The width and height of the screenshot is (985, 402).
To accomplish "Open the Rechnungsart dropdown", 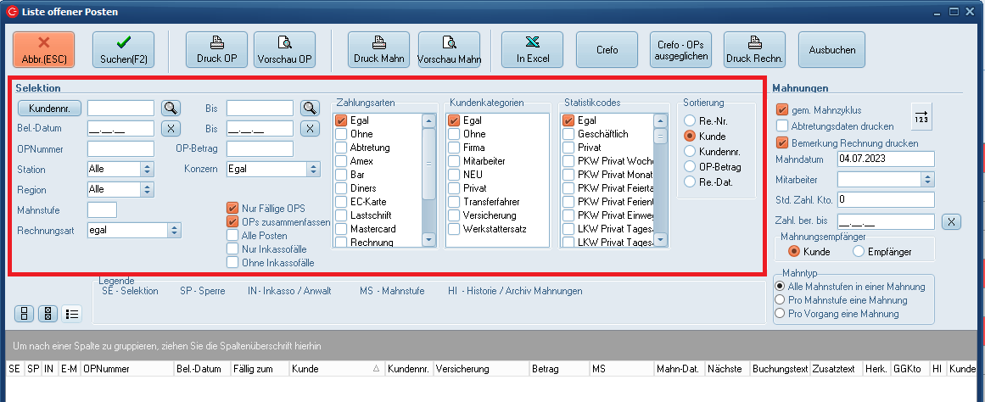I will point(174,230).
